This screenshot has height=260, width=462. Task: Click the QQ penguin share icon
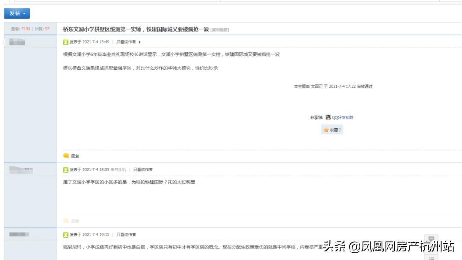point(328,117)
